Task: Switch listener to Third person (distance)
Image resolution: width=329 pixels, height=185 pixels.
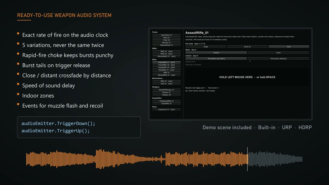Action: click(x=278, y=59)
